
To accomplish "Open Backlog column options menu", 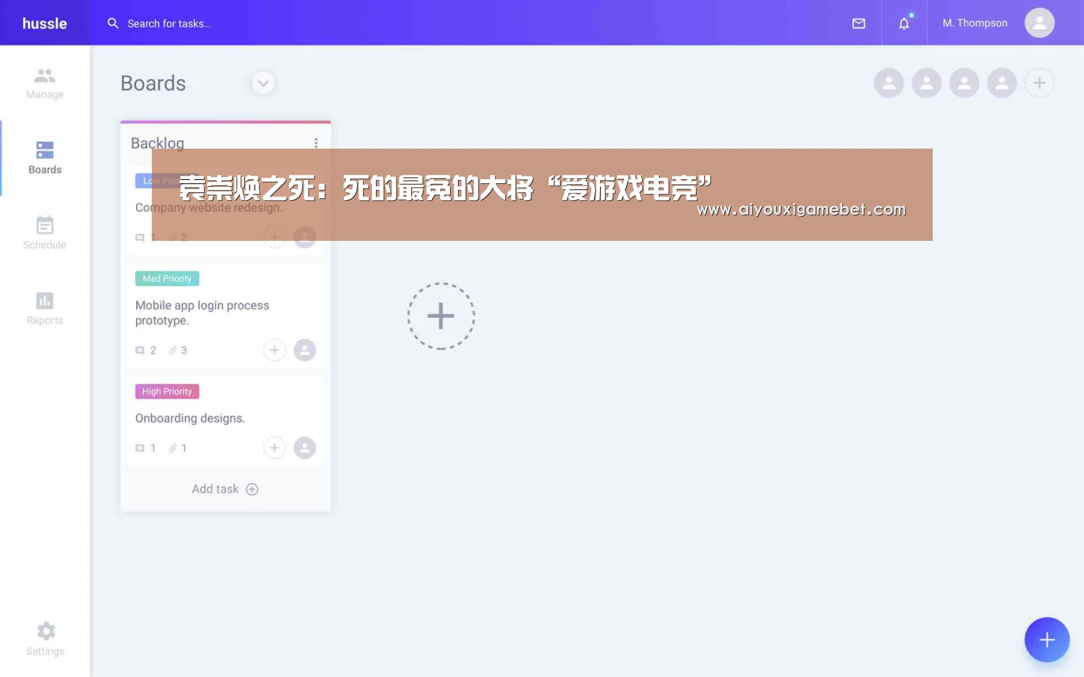I will pos(316,143).
